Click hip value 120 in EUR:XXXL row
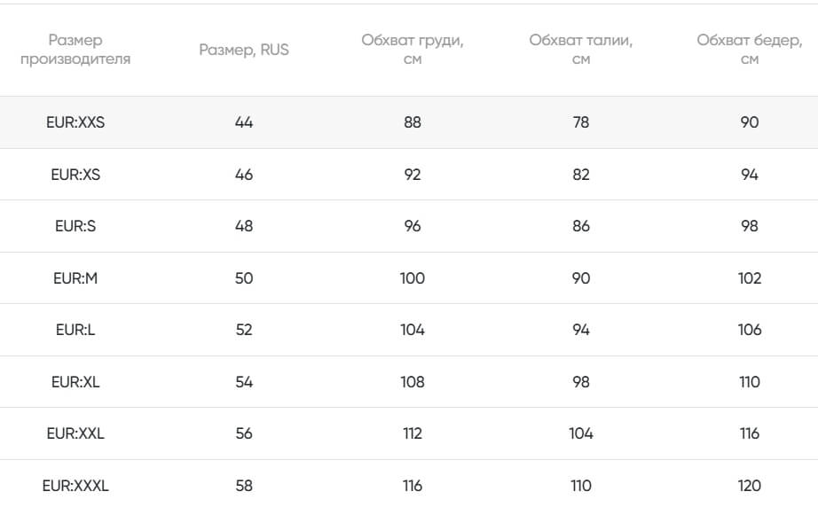 pos(750,486)
